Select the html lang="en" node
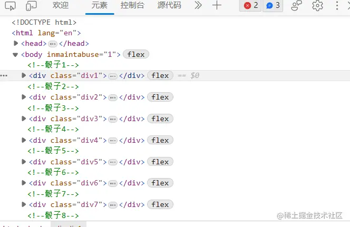350x227 pixels. (x=46, y=33)
